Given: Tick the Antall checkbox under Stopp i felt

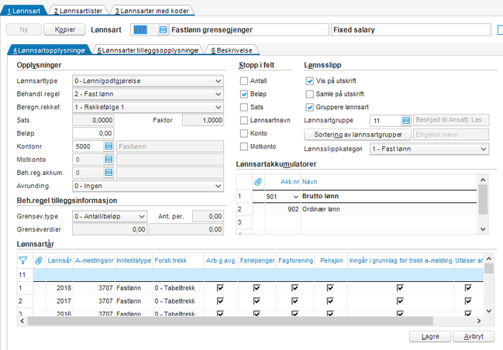Looking at the screenshot, I should [x=245, y=81].
